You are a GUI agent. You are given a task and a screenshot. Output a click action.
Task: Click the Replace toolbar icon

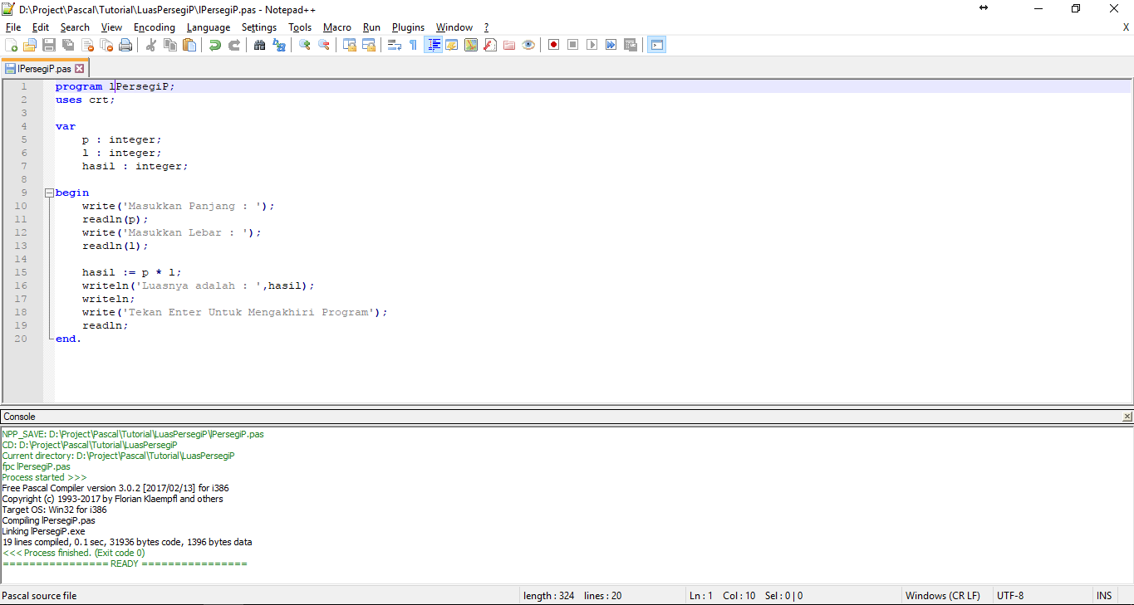point(279,45)
